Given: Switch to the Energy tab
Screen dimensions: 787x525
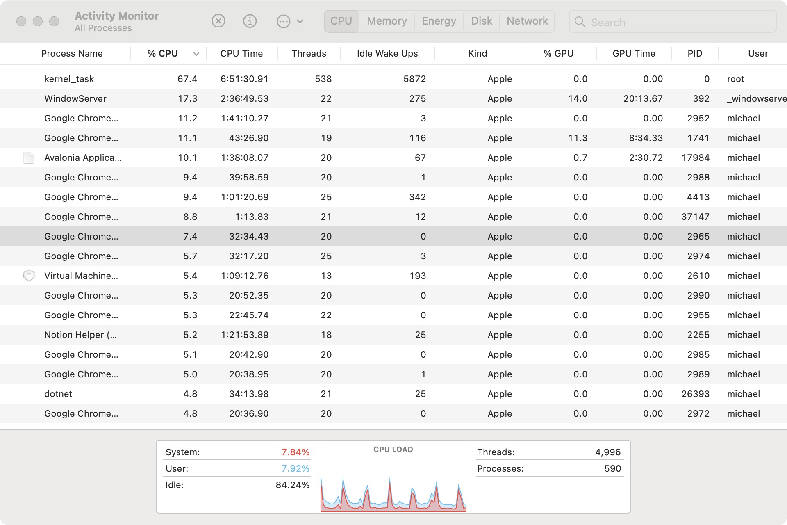Looking at the screenshot, I should pos(439,21).
